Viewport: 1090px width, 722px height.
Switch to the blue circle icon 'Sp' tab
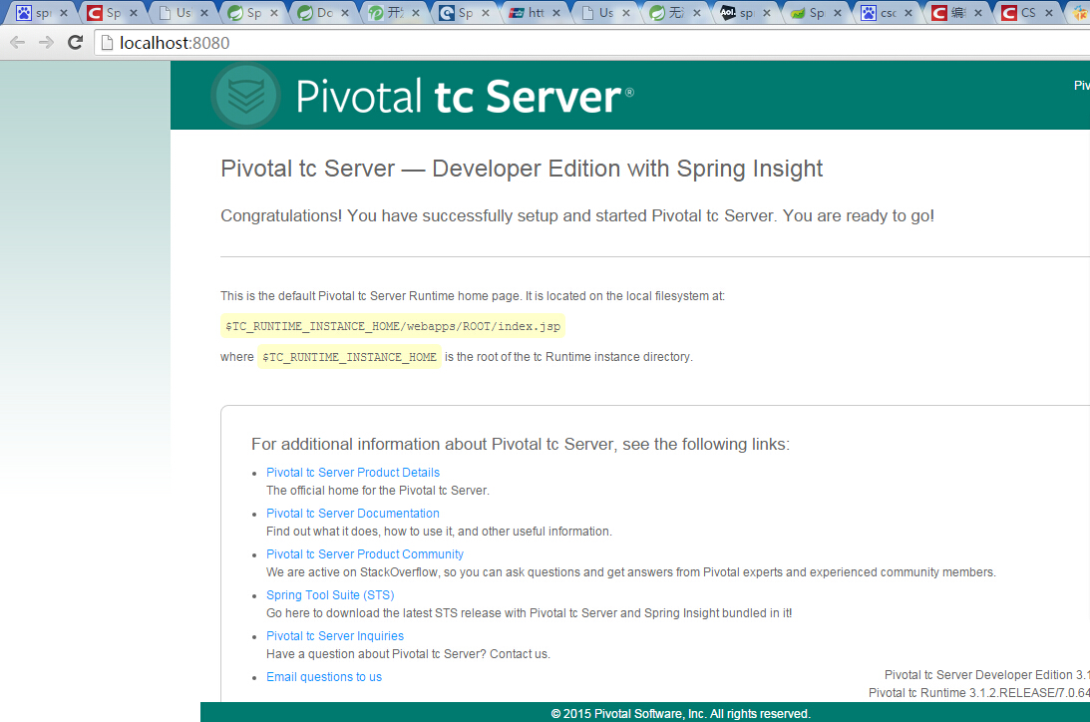[x=462, y=13]
